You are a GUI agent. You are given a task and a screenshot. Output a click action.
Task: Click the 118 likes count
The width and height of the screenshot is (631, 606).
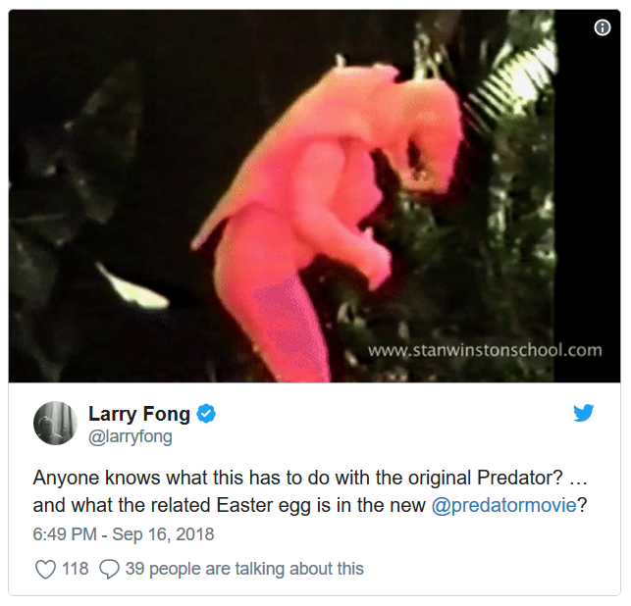[x=76, y=569]
